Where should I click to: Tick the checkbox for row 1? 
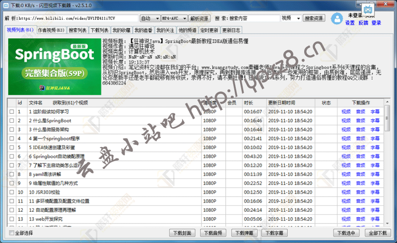11,112
